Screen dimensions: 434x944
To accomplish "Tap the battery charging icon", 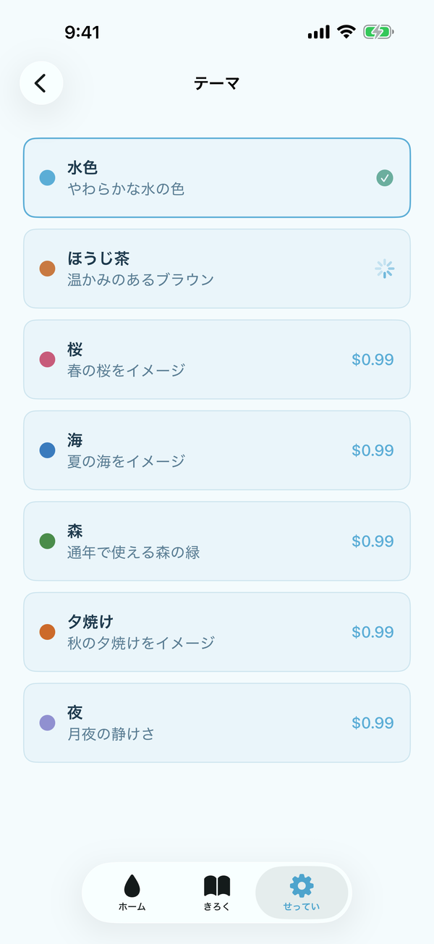I will pos(377,32).
